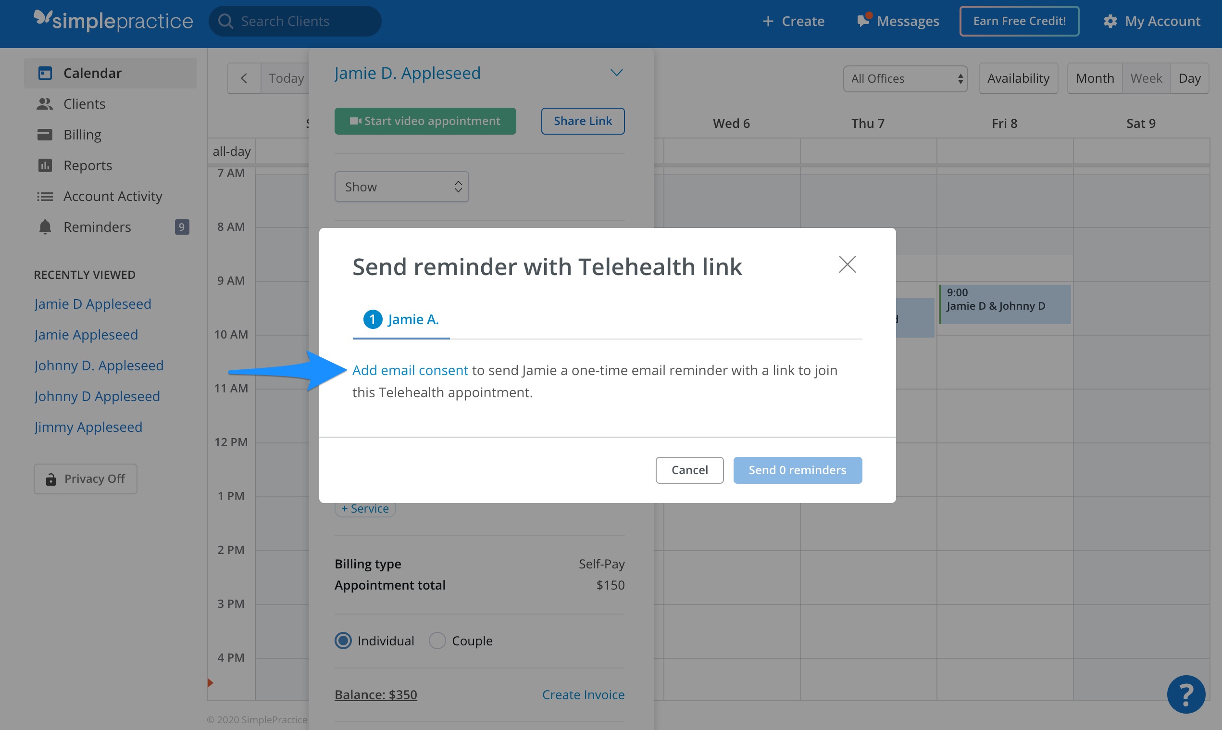Click the Create Invoice link
The image size is (1222, 730).
(584, 693)
